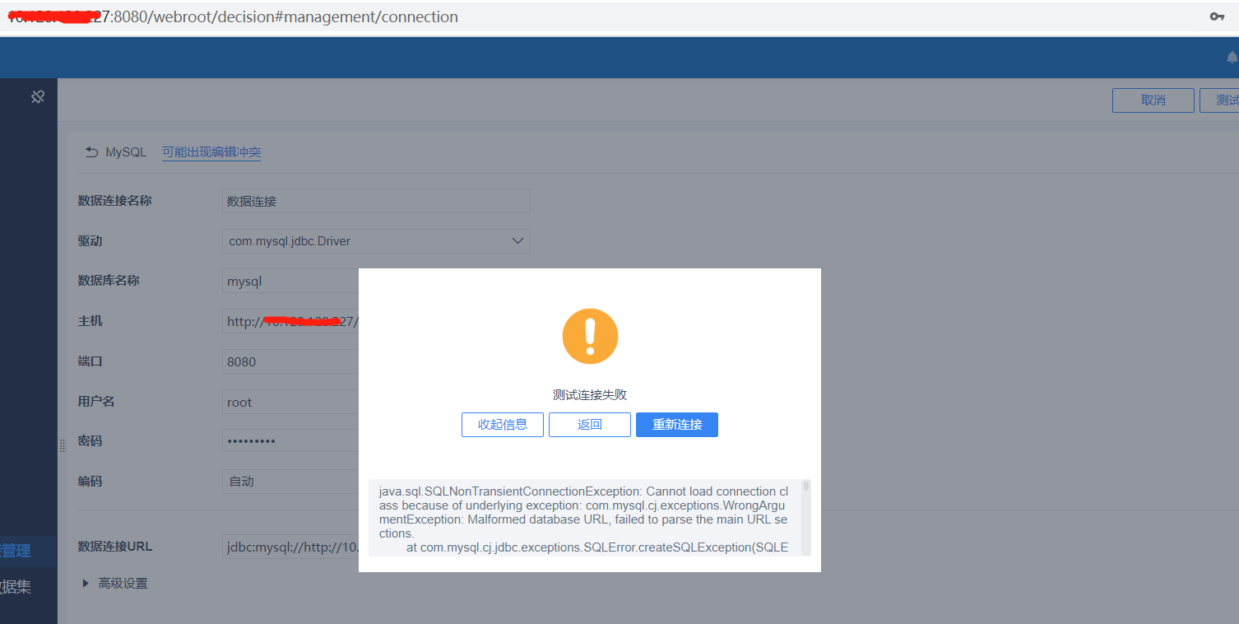
Task: Click the 驱动 field label
Action: pos(90,241)
